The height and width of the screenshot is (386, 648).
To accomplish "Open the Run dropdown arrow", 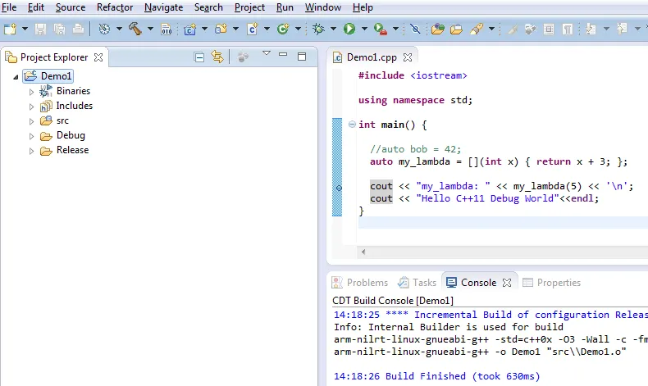I will [x=364, y=29].
